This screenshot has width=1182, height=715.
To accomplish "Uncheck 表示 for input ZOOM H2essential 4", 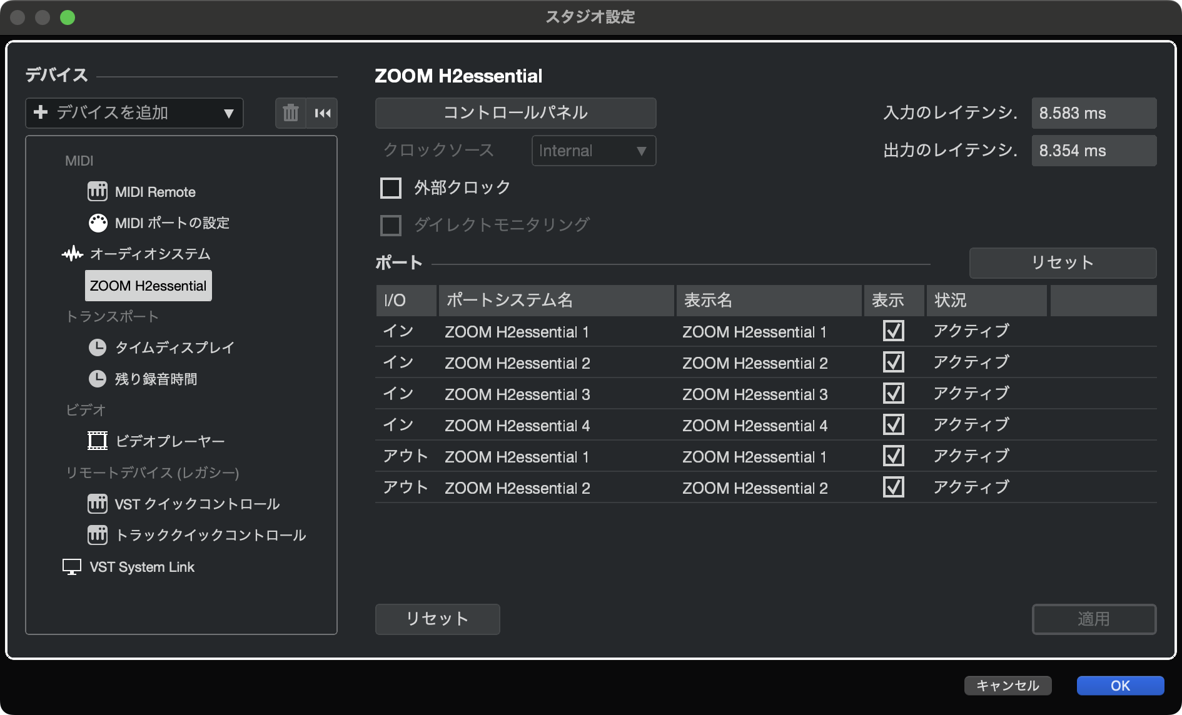I will [893, 424].
